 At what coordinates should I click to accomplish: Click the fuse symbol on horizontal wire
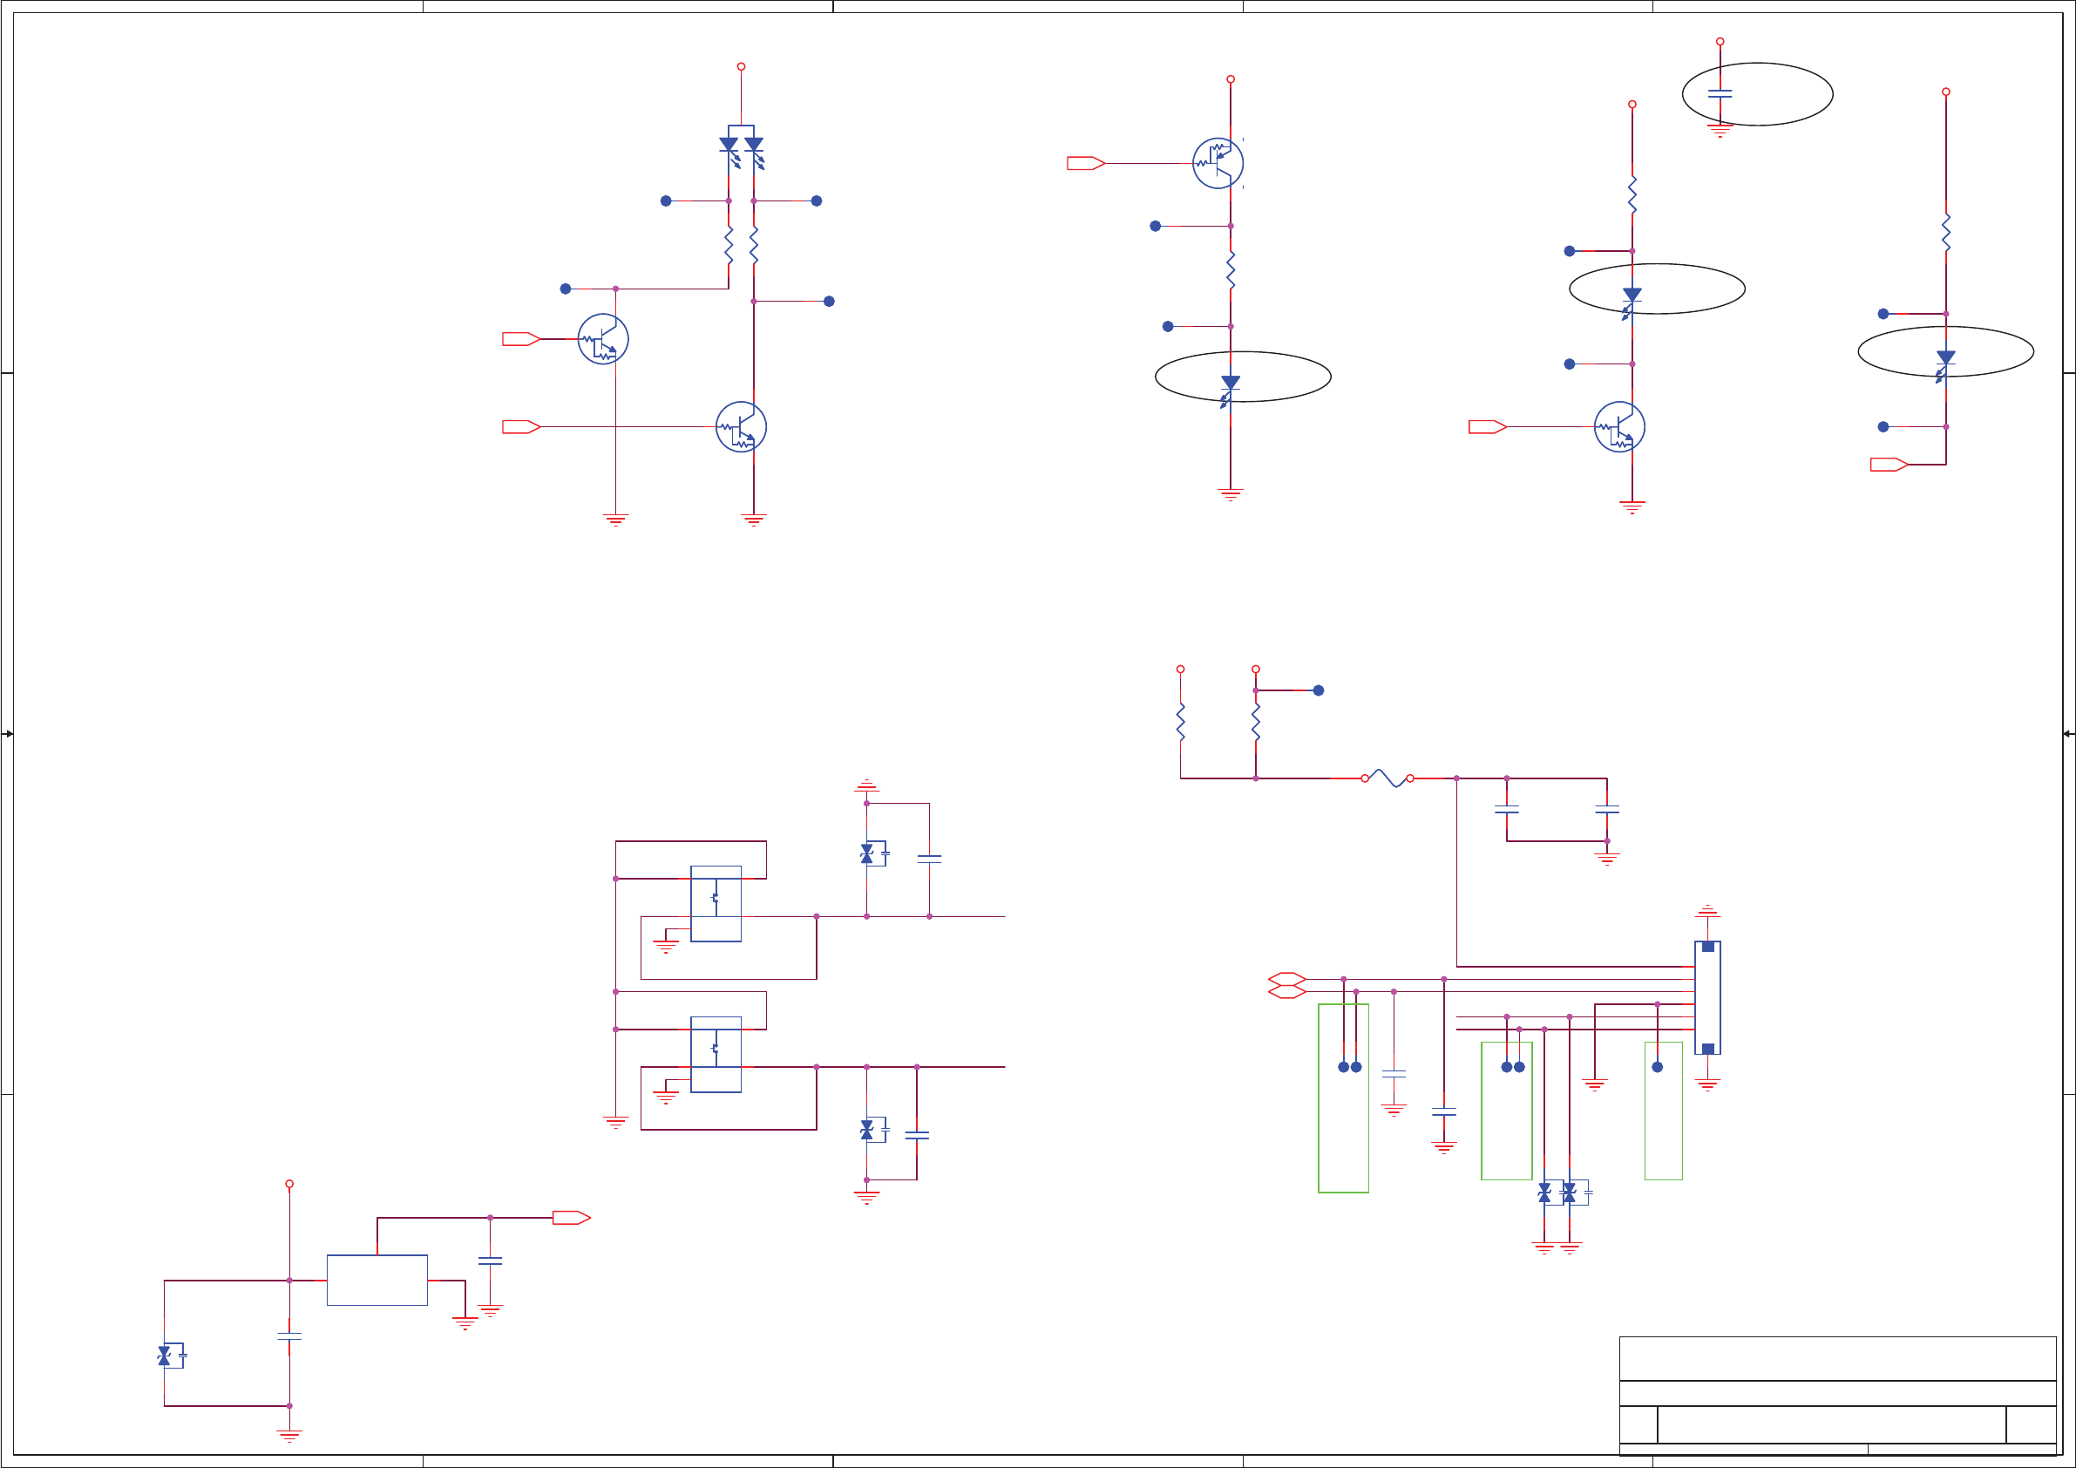pos(1387,778)
